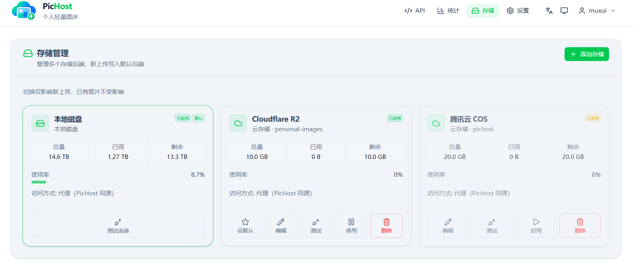The width and height of the screenshot is (634, 277).
Task: Edit the Cloudflare R2 storage
Action: point(281,226)
